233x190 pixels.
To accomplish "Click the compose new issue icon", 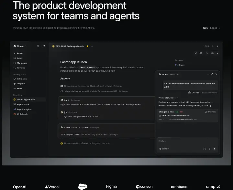I will pyautogui.click(x=44, y=46).
